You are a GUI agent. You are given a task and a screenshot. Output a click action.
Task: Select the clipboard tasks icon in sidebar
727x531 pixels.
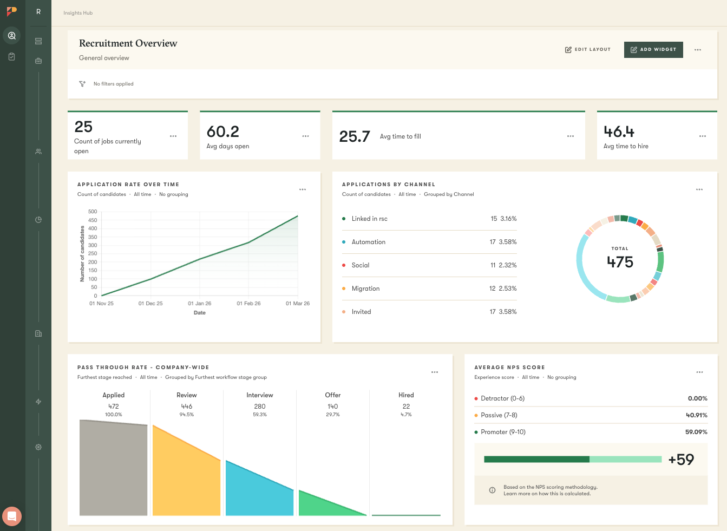pyautogui.click(x=11, y=56)
